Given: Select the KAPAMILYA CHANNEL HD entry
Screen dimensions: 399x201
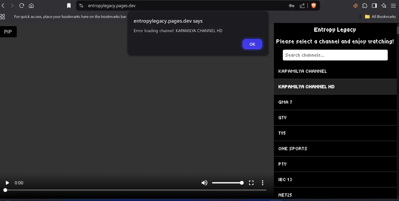Looking at the screenshot, I should click(x=335, y=87).
